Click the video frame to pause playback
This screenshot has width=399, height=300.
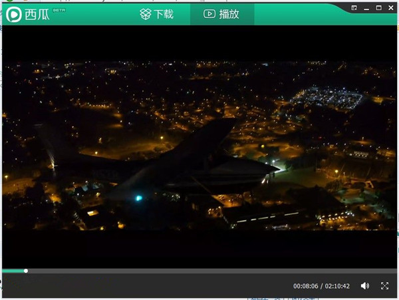199,146
